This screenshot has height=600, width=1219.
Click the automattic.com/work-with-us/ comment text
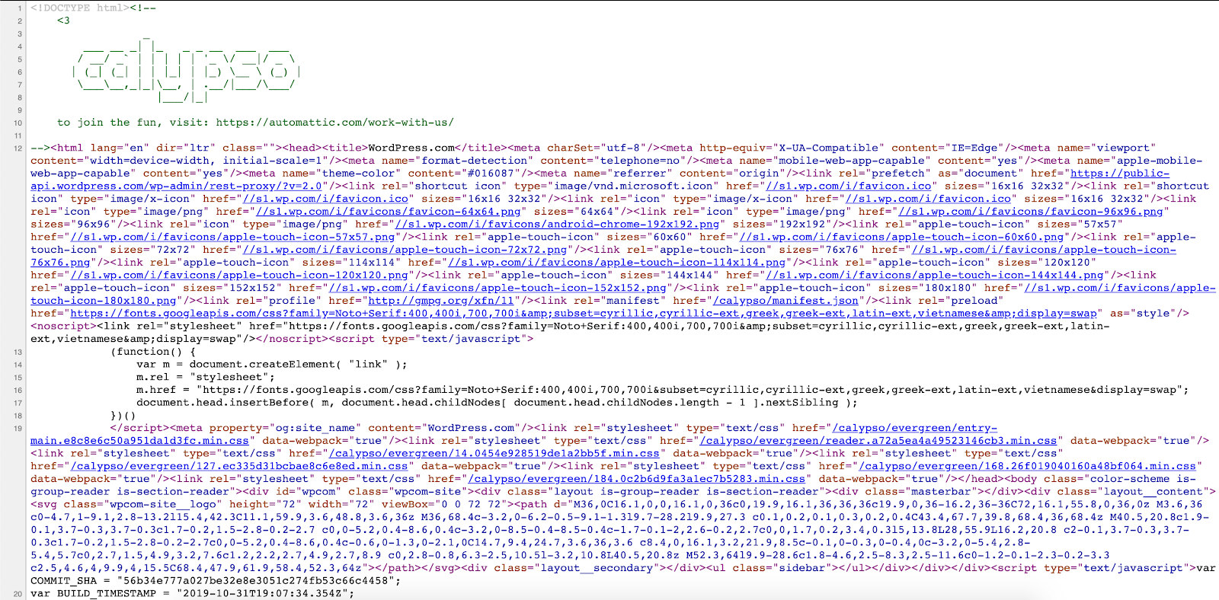[334, 123]
